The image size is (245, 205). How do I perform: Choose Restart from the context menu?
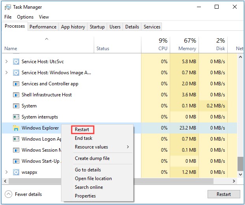(x=82, y=130)
